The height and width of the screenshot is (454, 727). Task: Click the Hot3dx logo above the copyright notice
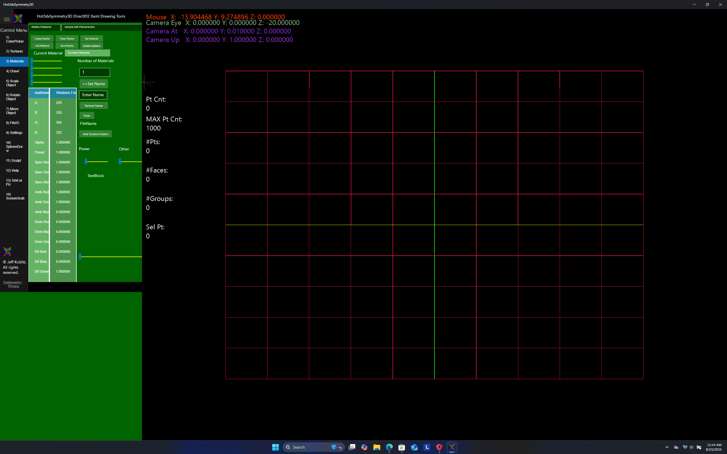point(7,252)
